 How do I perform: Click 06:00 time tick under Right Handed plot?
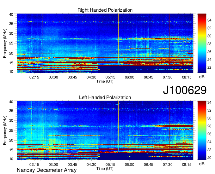129,77
